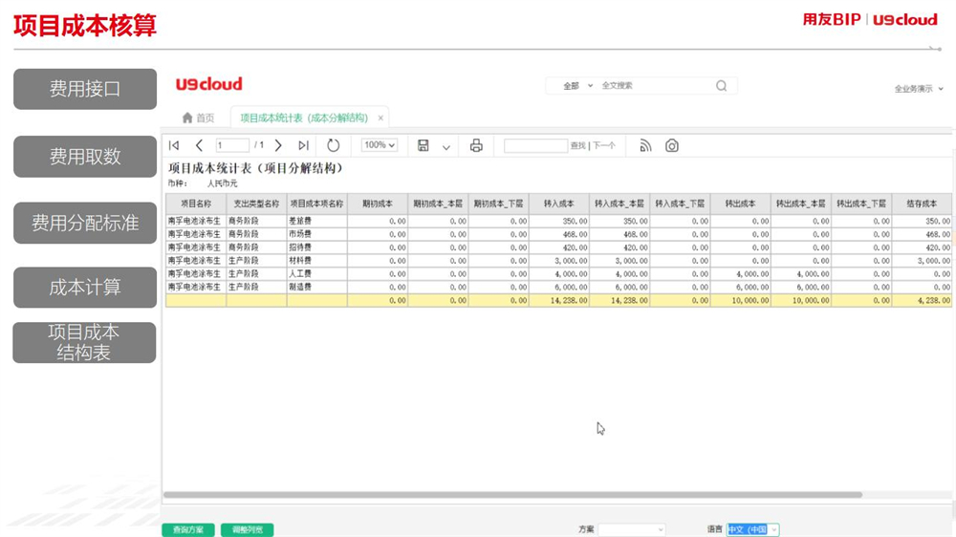This screenshot has height=537, width=956.
Task: Click the 10,000.00 total in 转出成本 column
Action: (x=740, y=300)
